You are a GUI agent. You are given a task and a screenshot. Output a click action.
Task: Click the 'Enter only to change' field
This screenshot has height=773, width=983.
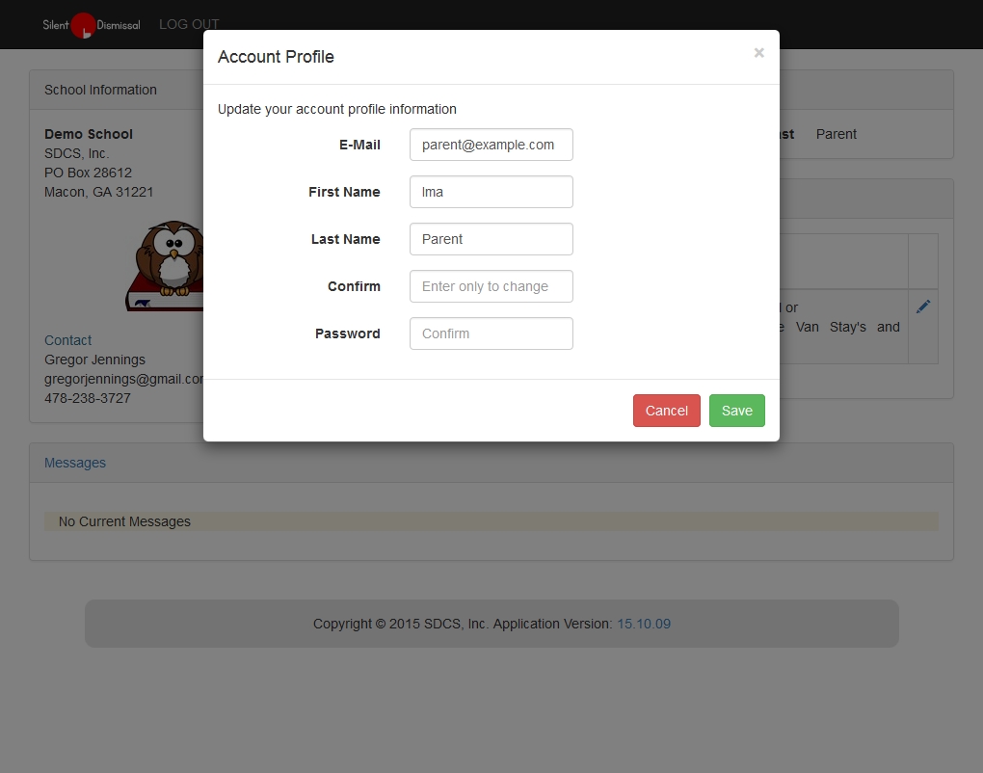[x=491, y=286]
